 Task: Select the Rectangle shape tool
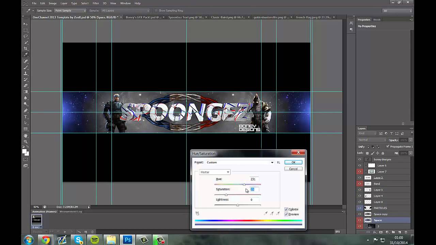point(26,129)
